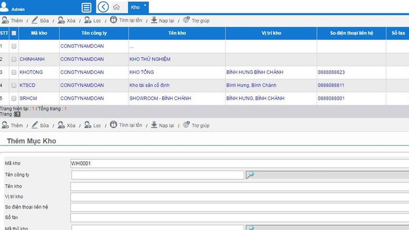Sort by the Mã kho column header
The height and width of the screenshot is (230, 409).
tap(39, 33)
